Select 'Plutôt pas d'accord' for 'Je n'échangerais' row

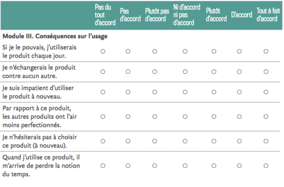coord(155,72)
